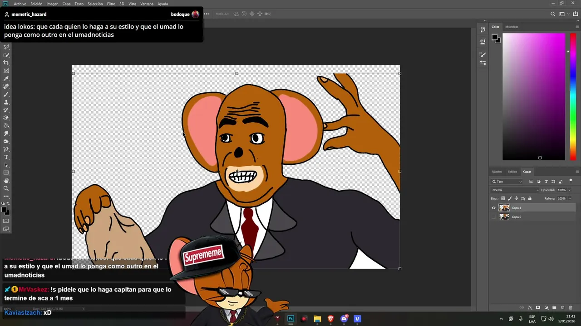Image resolution: width=581 pixels, height=326 pixels.
Task: Select the Brush tool
Action: pos(6,94)
